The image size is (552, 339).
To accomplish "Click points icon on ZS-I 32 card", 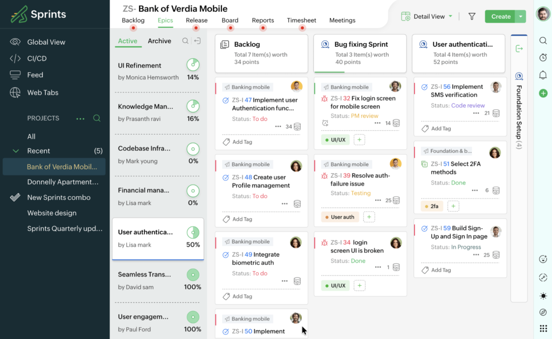I will pyautogui.click(x=396, y=123).
